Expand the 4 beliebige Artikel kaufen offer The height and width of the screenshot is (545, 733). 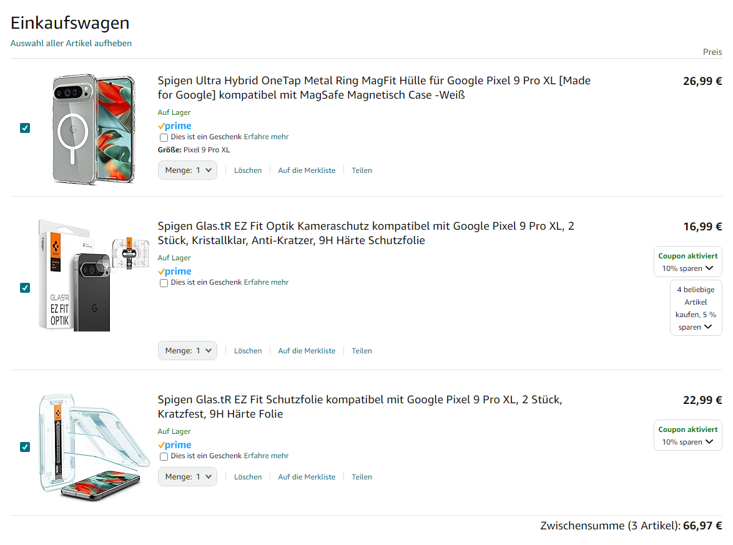[696, 327]
